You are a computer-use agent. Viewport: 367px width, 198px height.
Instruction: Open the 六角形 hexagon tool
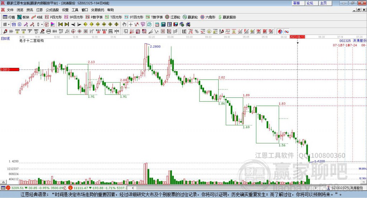(208, 17)
